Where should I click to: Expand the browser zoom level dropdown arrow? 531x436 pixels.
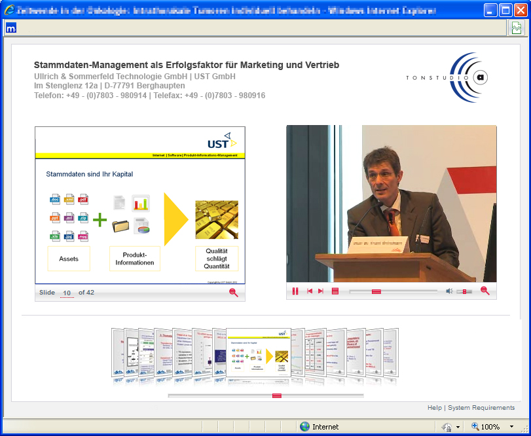click(x=511, y=427)
